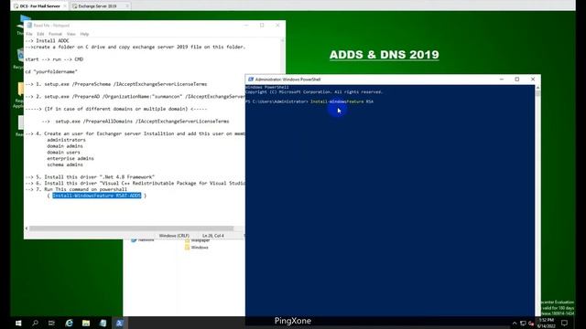Open the File menu in Notepad

pyautogui.click(x=29, y=34)
